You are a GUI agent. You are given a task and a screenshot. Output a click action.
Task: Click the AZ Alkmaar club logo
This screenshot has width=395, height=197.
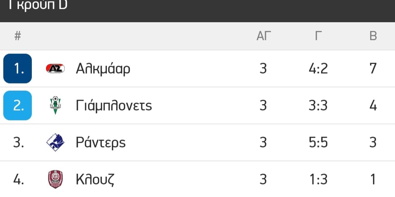pyautogui.click(x=56, y=69)
